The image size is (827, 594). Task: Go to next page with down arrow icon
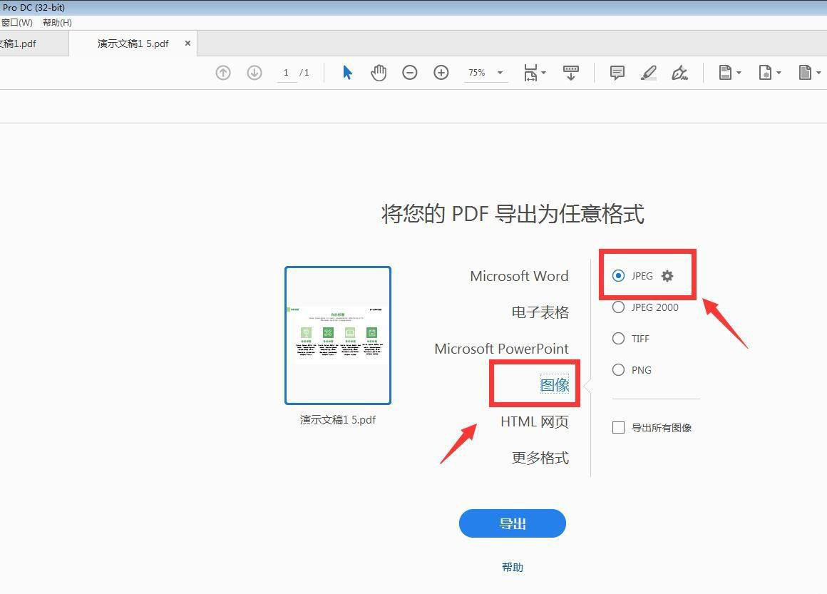click(255, 73)
